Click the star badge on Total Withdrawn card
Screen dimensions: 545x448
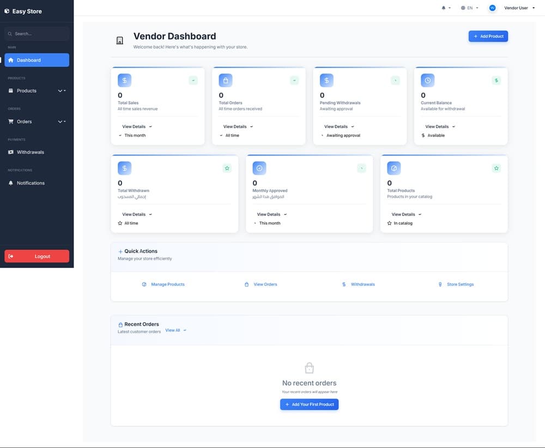tap(227, 168)
